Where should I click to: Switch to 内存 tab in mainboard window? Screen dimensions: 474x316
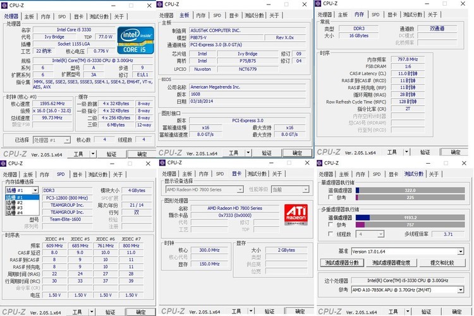(x=201, y=15)
